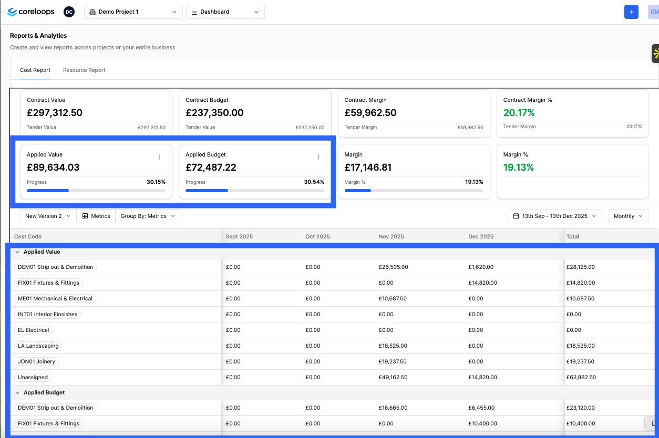Screen dimensions: 659x438
Task: Open the Group By: Metrics dropdown
Action: 148,216
